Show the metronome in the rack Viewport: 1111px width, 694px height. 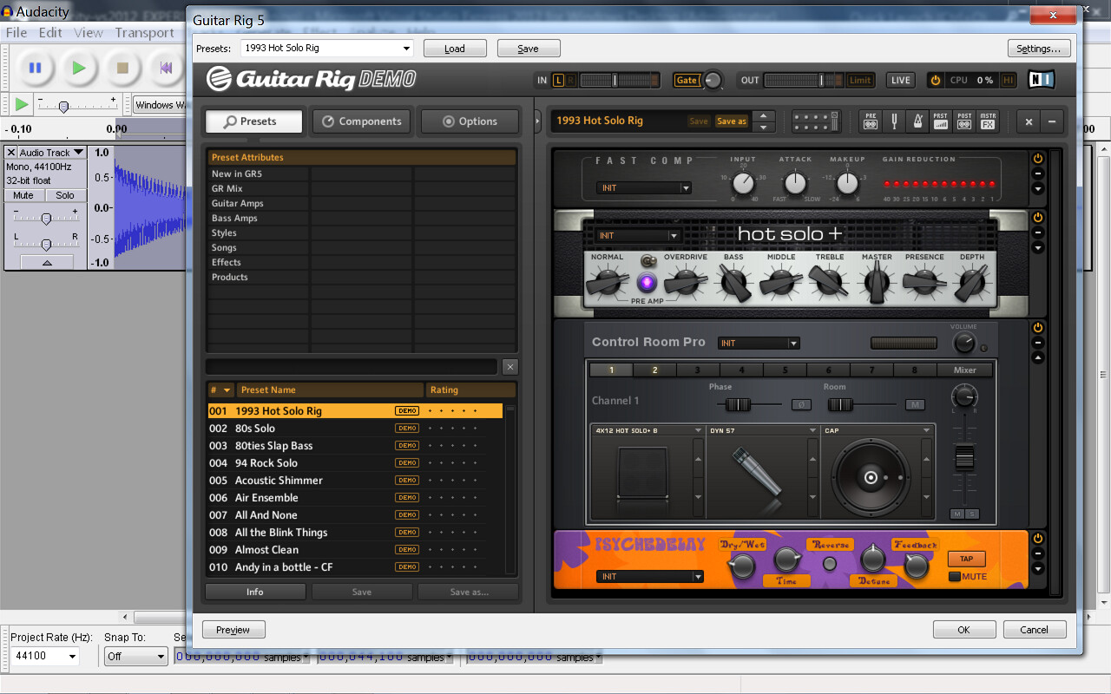tap(917, 121)
